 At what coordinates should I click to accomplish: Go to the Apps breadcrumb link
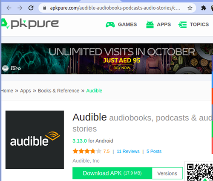click(x=26, y=91)
